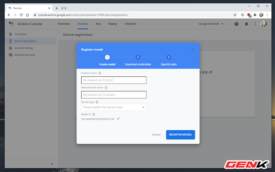The image size is (275, 172).
Task: Select Backend services in the sidebar
Action: pyautogui.click(x=31, y=55)
